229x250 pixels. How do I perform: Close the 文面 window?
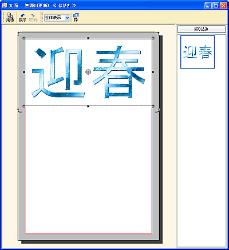pos(223,6)
